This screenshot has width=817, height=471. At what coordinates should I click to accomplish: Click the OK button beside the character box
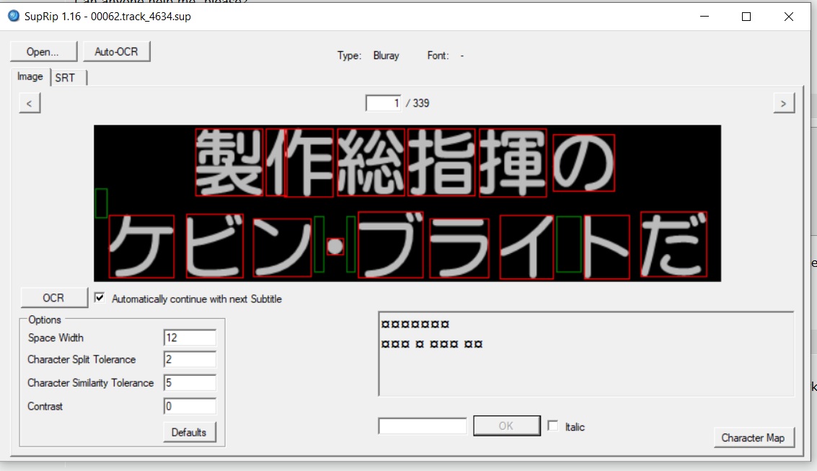[x=506, y=426]
